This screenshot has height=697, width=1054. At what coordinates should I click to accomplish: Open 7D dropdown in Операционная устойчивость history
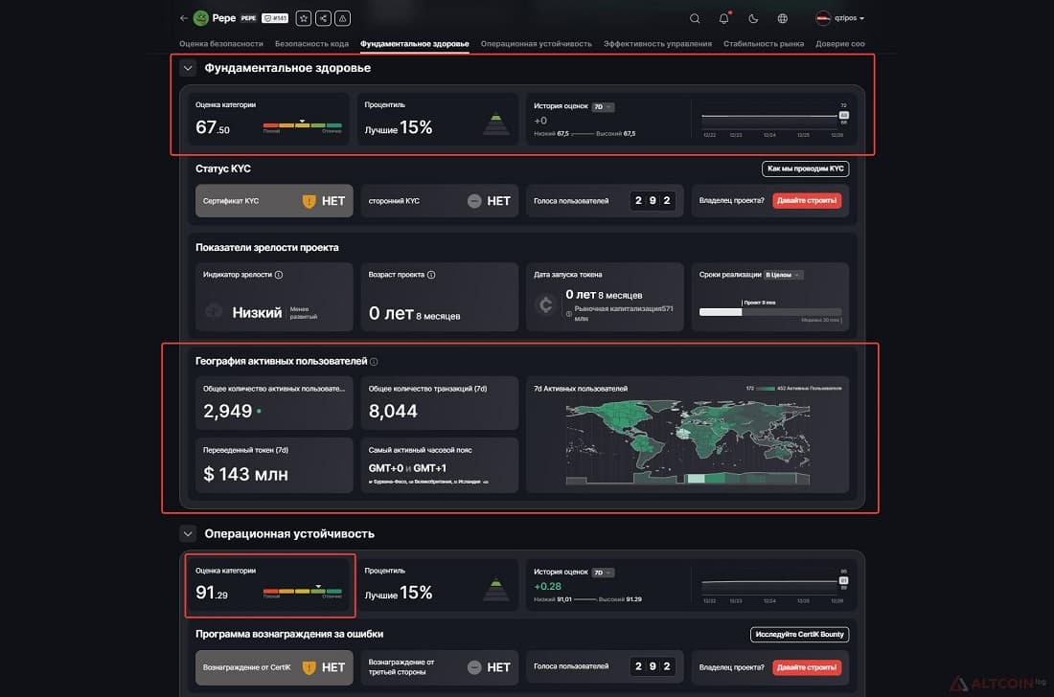[603, 573]
